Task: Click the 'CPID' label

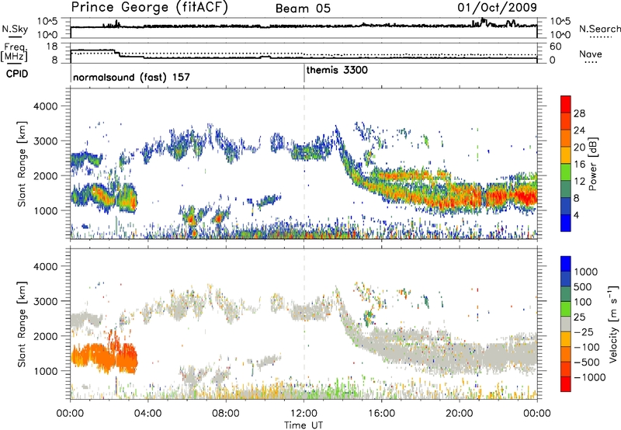Action: 17,74
